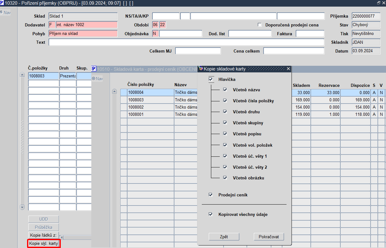Image resolution: width=386 pixels, height=248 pixels.
Task: Click the Pokračovat button
Action: tap(269, 237)
